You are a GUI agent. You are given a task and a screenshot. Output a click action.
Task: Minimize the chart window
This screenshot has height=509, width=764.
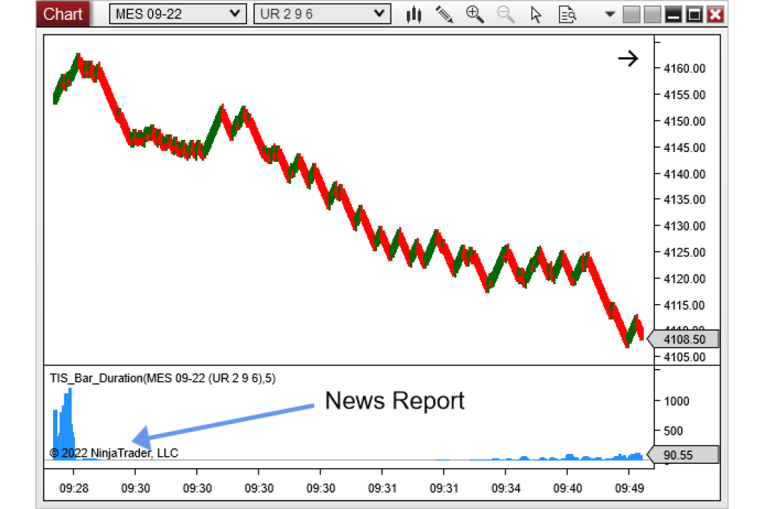click(673, 15)
